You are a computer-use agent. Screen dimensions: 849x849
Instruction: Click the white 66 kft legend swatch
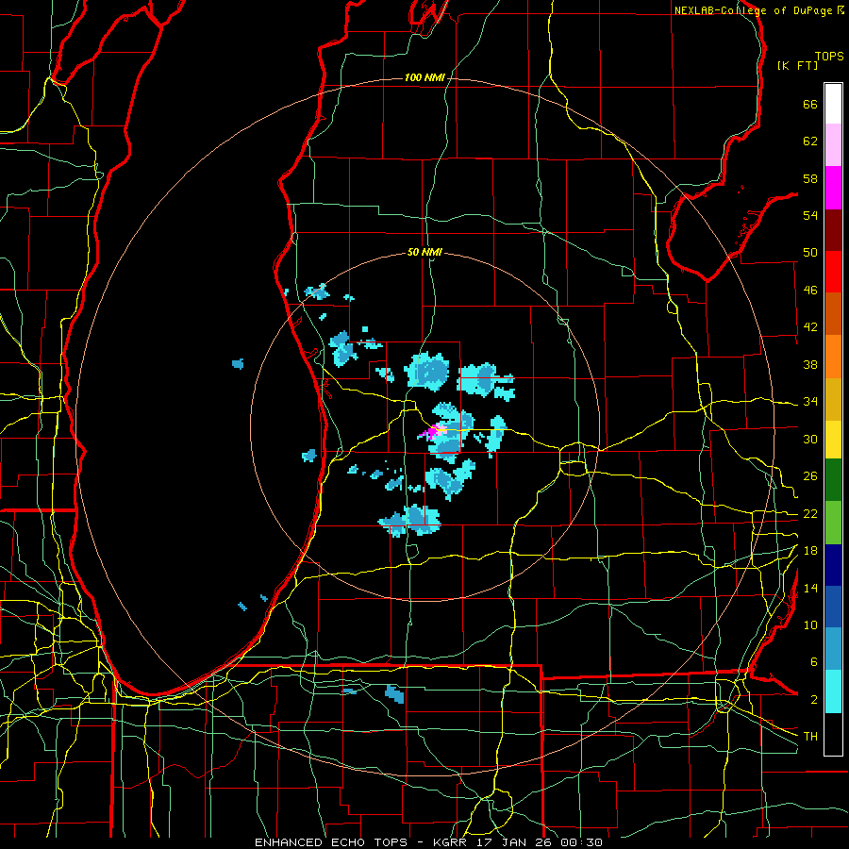point(833,104)
